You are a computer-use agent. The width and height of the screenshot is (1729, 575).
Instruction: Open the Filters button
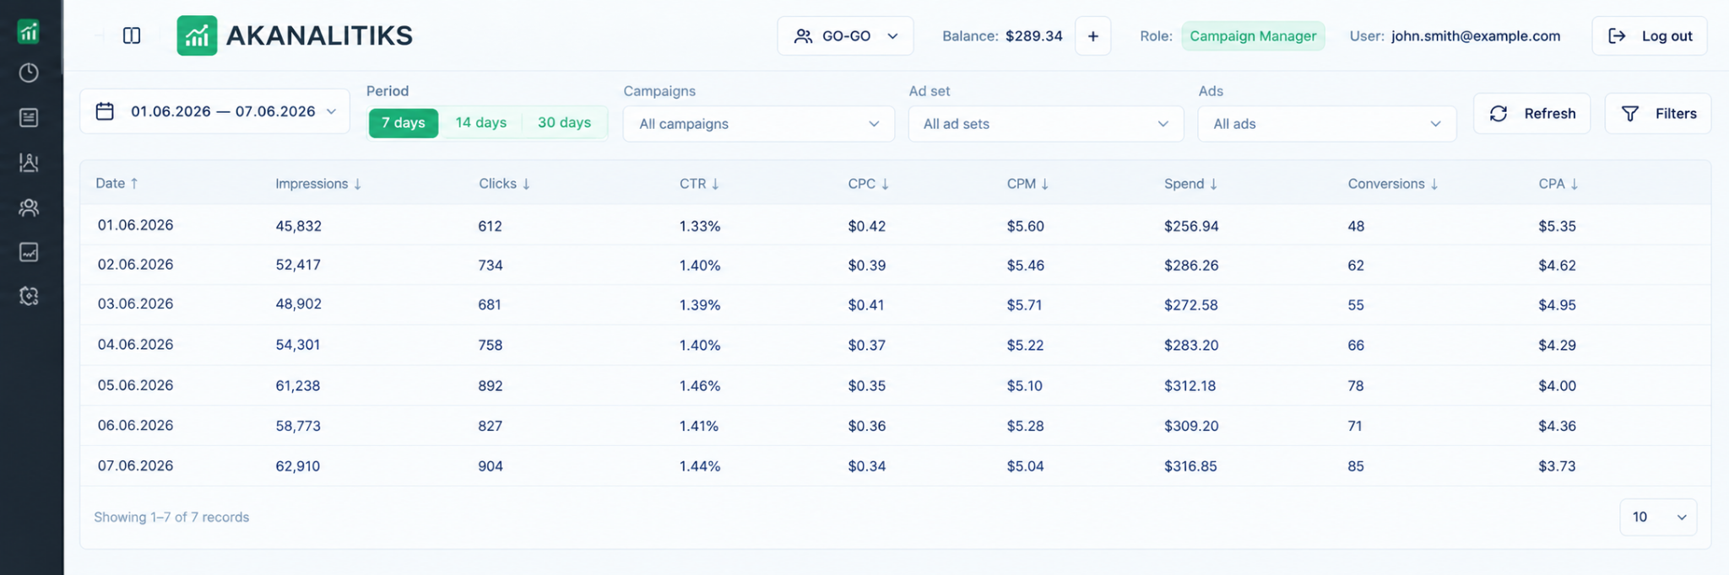click(x=1658, y=114)
